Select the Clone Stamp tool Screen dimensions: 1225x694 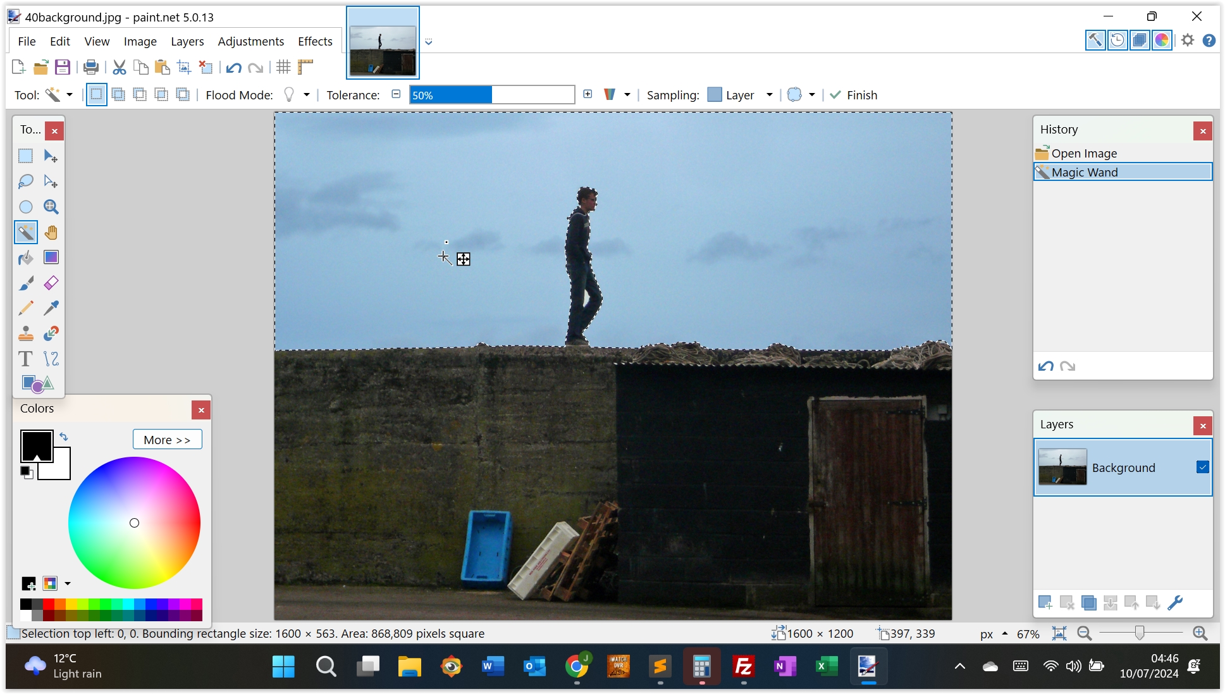coord(25,333)
